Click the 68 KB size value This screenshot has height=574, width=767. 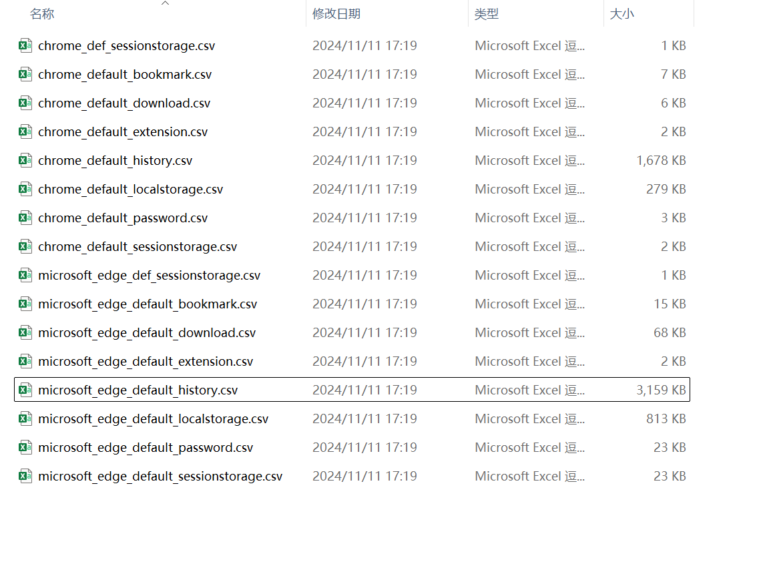click(x=670, y=332)
